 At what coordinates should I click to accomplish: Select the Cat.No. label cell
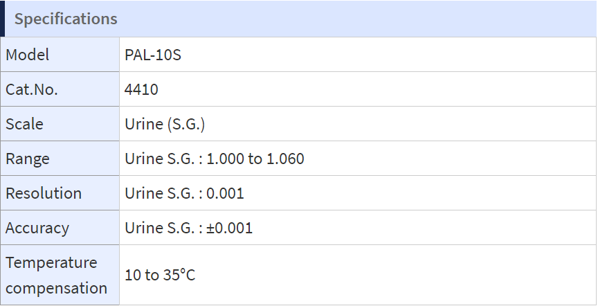tap(60, 89)
